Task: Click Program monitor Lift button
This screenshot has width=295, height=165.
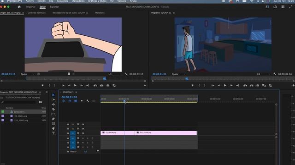Action: [245, 86]
